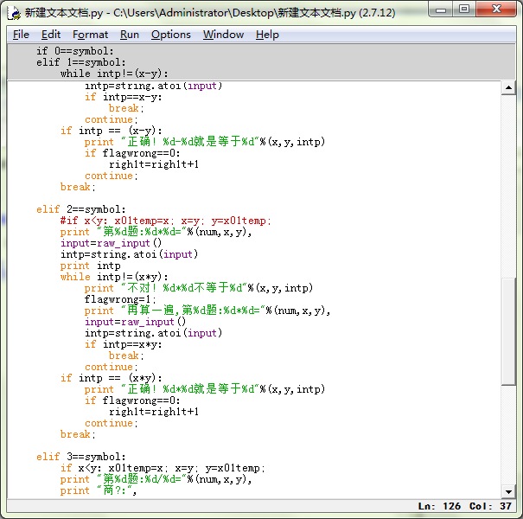
Task: Open the Edit menu
Action: [x=51, y=35]
